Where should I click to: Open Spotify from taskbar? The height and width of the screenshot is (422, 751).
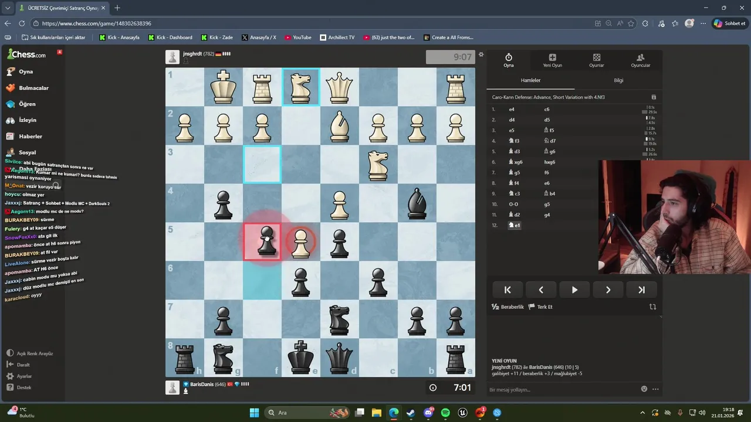(445, 413)
